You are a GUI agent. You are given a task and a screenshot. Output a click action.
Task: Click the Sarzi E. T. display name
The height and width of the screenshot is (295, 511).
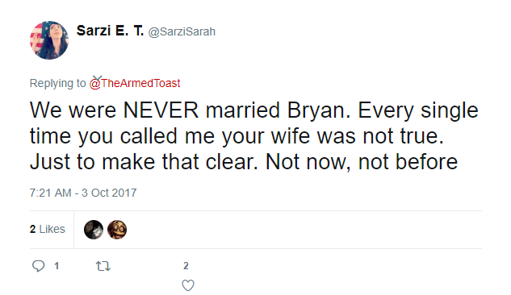point(110,31)
